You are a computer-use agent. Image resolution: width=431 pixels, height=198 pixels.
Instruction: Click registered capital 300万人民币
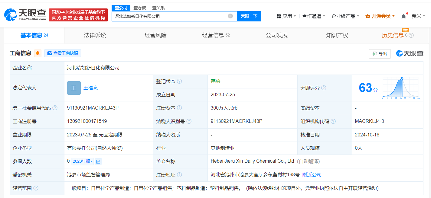coord(224,108)
